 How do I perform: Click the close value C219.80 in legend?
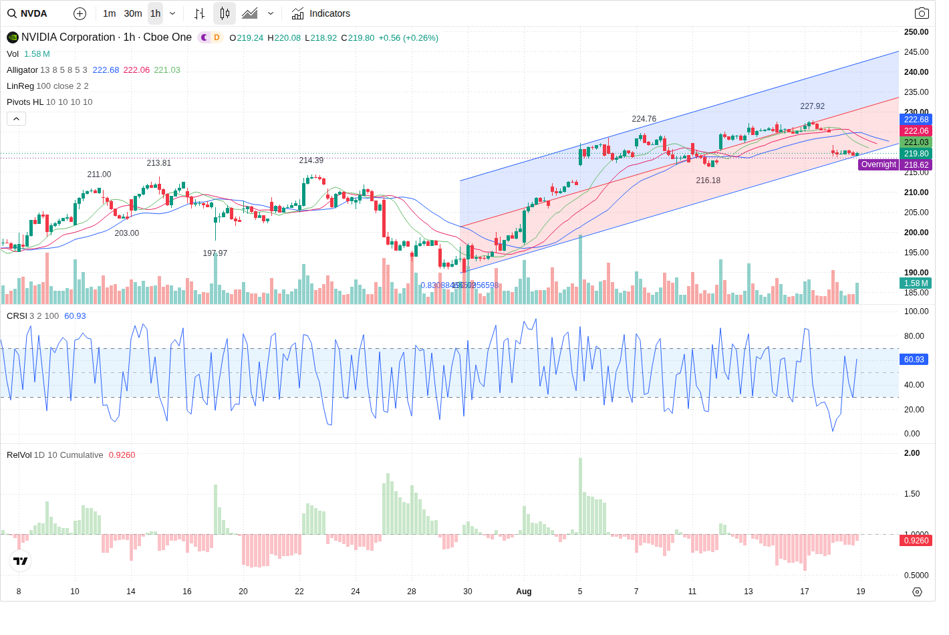click(358, 38)
